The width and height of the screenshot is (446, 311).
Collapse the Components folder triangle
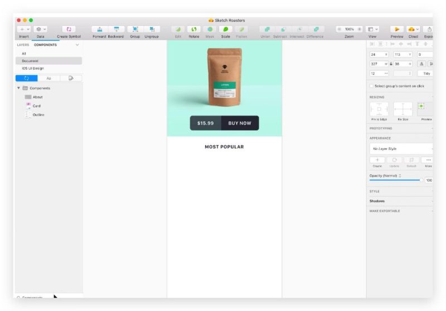18,88
